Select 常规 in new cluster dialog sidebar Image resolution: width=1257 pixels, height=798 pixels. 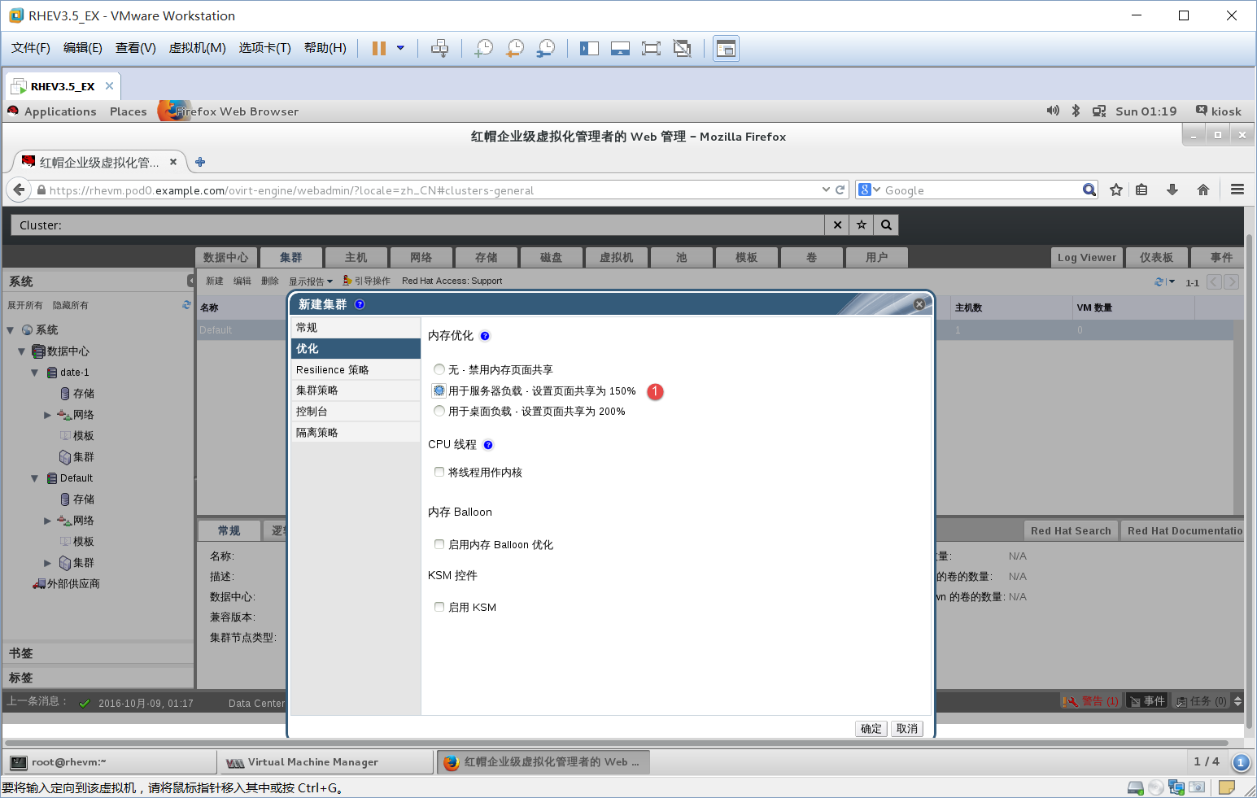click(356, 328)
